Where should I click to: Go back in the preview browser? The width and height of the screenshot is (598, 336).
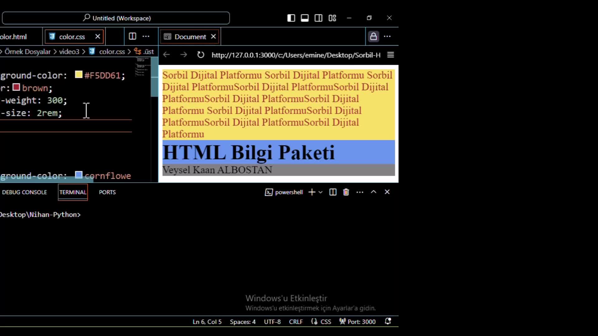tap(166, 55)
